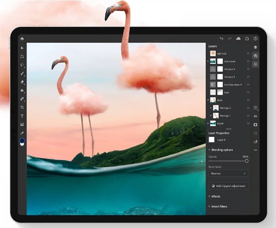Open the background white color swatch
Image resolution: width=276 pixels, height=228 pixels.
22,144
